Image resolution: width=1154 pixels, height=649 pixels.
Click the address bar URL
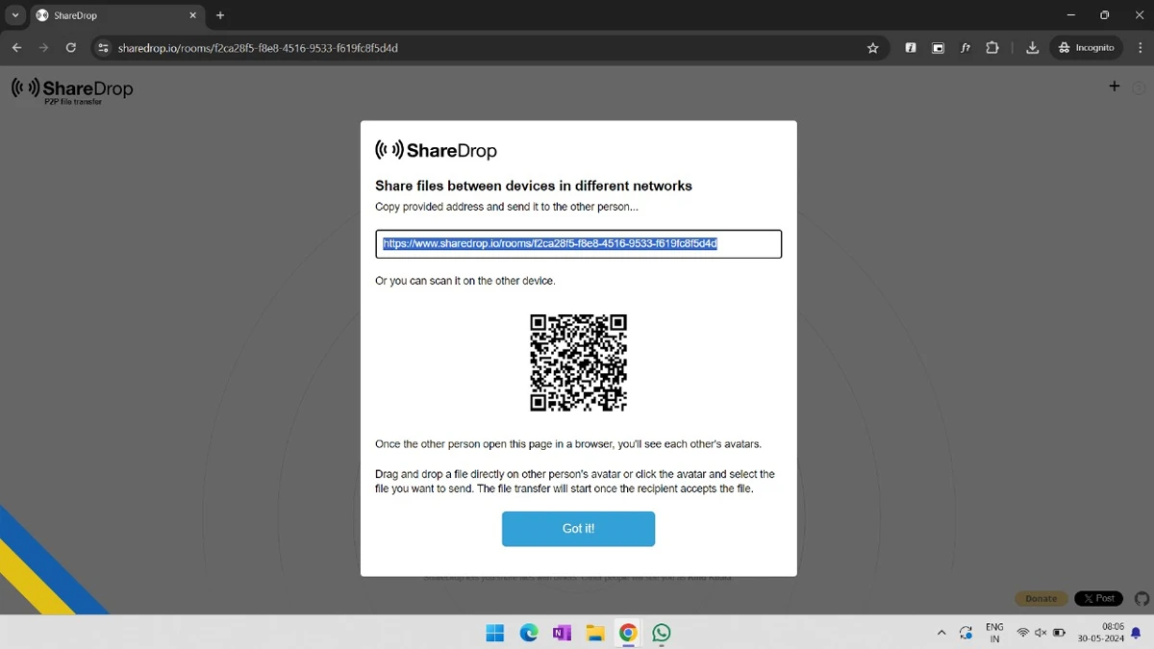pyautogui.click(x=258, y=48)
